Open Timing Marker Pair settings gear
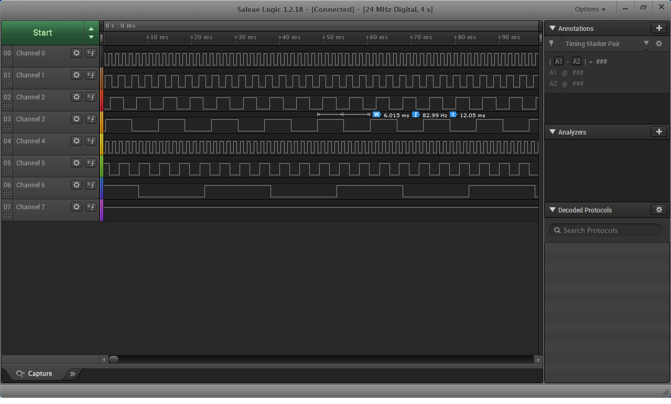The width and height of the screenshot is (671, 404). click(x=659, y=43)
